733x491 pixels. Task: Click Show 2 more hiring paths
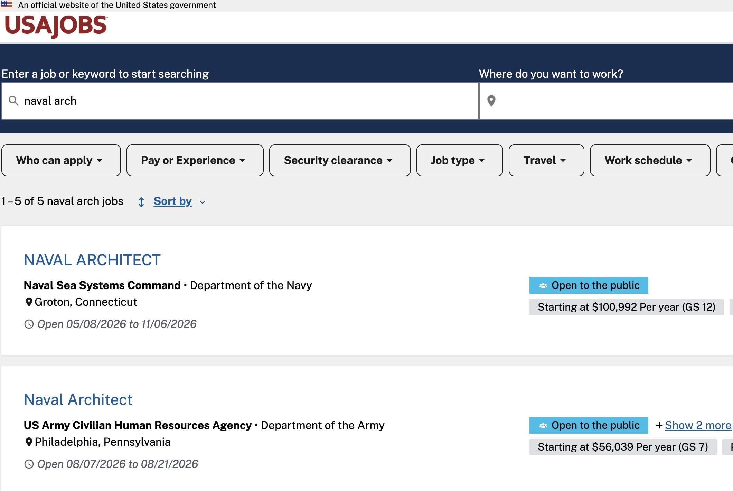pos(698,425)
